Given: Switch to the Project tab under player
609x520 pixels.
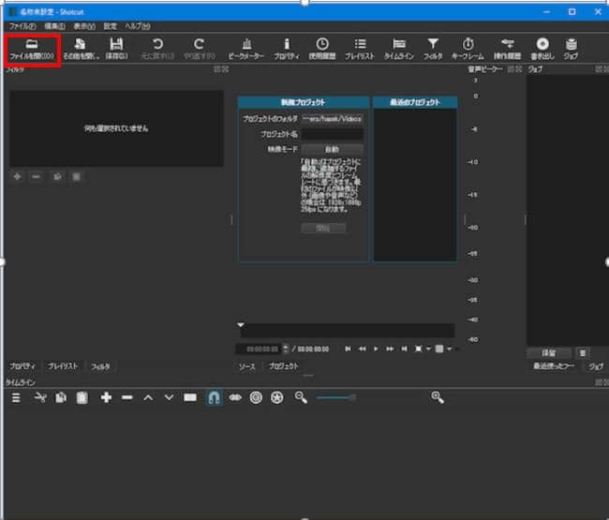Looking at the screenshot, I should 284,366.
